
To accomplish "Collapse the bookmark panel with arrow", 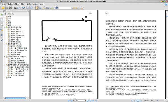I will coord(28,11).
